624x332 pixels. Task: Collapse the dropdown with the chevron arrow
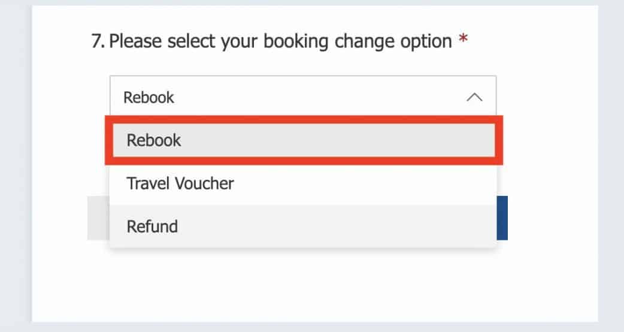pos(474,97)
